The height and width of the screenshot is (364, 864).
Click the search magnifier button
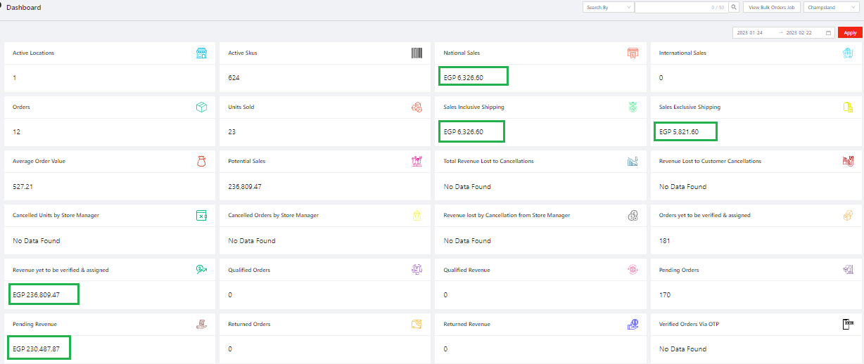734,7
